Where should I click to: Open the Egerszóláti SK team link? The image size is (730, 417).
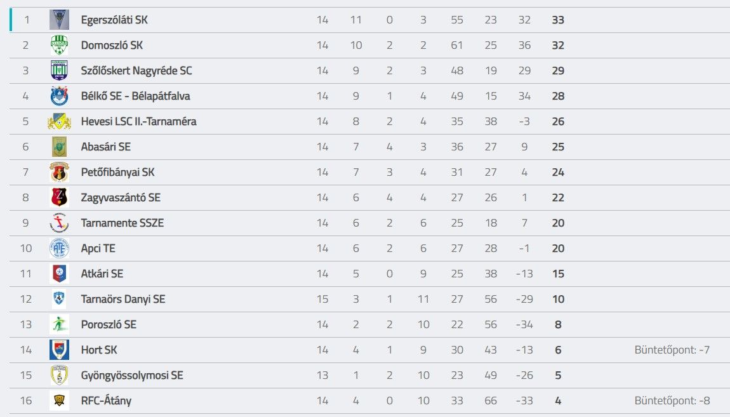coord(114,20)
